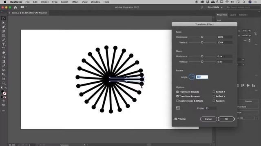Open the Effect menu
Image resolution: width=261 pixels, height=146 pixels.
(x=75, y=2)
